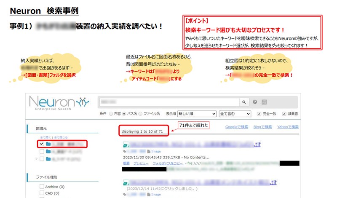Screen dimensions: 337x198
Task: Click the フォルダパスをコピー link
Action: click(x=168, y=163)
